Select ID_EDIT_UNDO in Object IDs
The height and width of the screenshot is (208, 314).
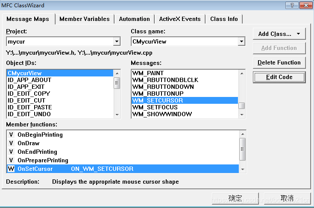tap(60, 114)
